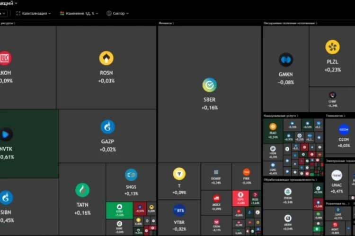
Task: Click the yellow Rosneft ROSN logo
Action: [x=106, y=58]
